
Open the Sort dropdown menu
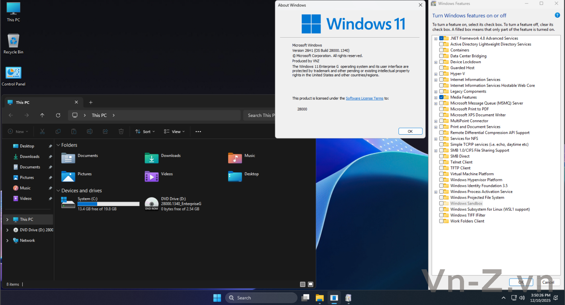coord(143,132)
